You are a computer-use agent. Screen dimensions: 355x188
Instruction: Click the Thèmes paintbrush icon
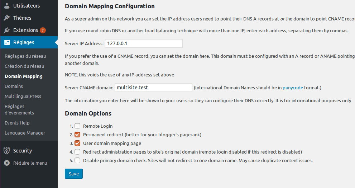pyautogui.click(x=7, y=18)
